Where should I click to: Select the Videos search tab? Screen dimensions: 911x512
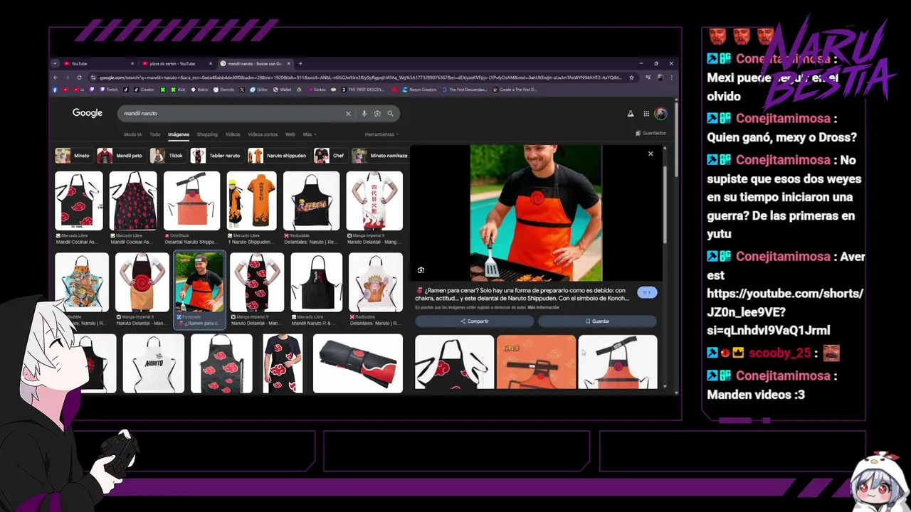tap(233, 134)
